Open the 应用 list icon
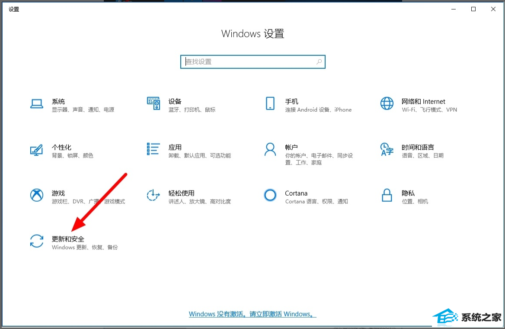 153,149
